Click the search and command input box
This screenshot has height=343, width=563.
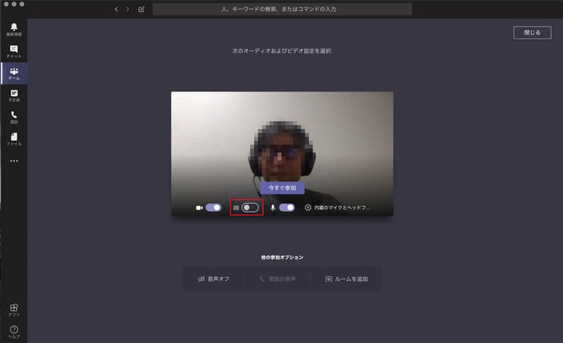[x=282, y=10]
